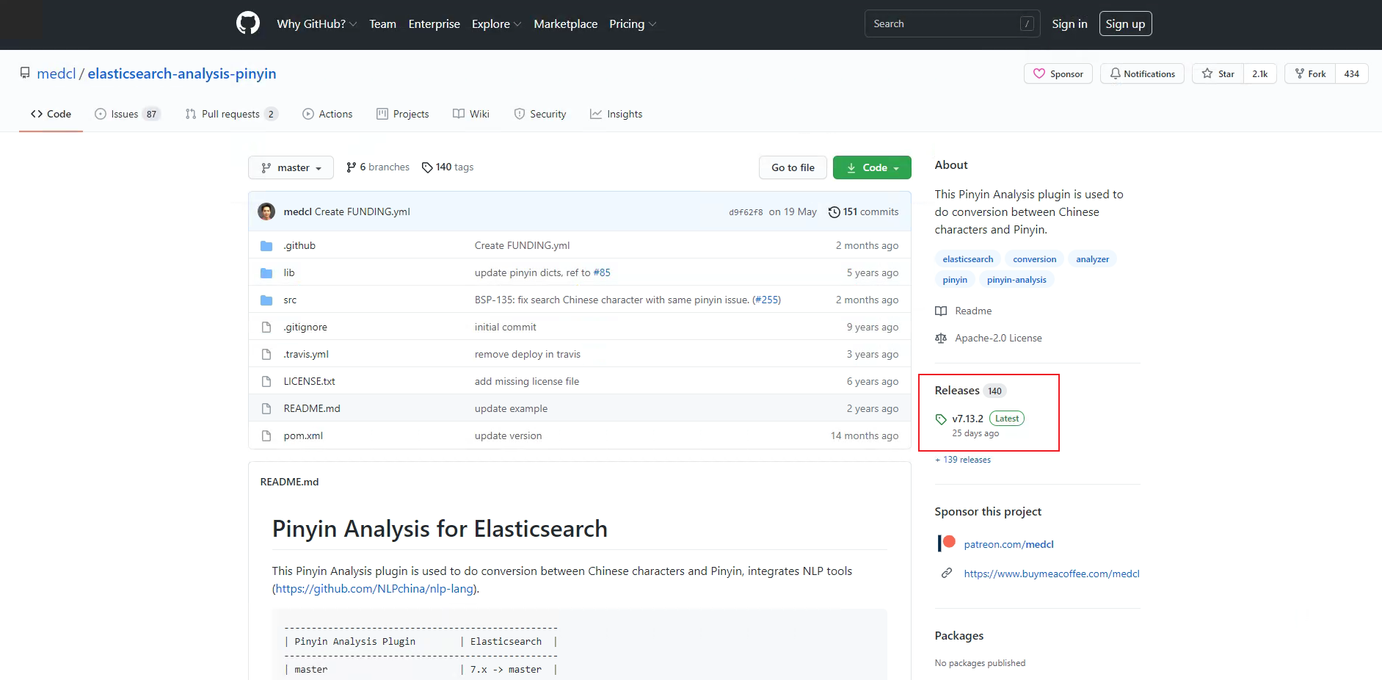Switch to the Projects tab
The width and height of the screenshot is (1382, 680).
point(402,114)
